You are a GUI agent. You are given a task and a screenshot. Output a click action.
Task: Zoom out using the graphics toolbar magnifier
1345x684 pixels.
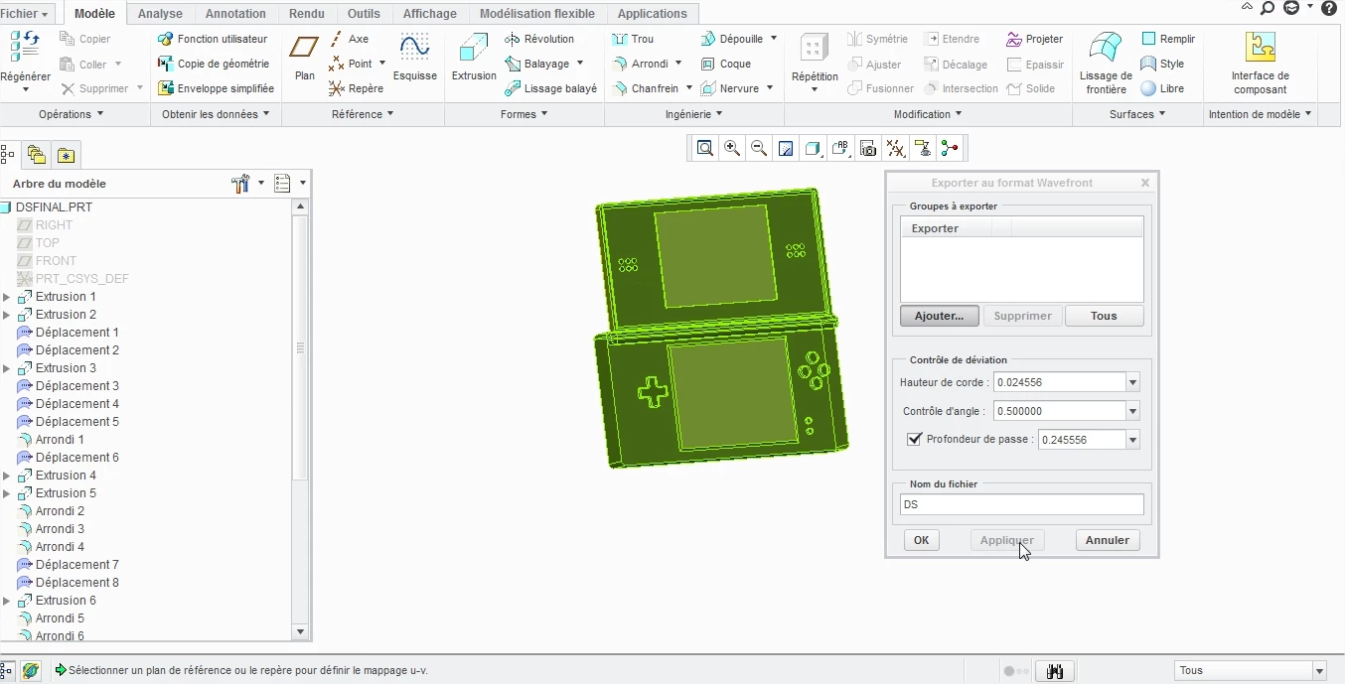[759, 149]
